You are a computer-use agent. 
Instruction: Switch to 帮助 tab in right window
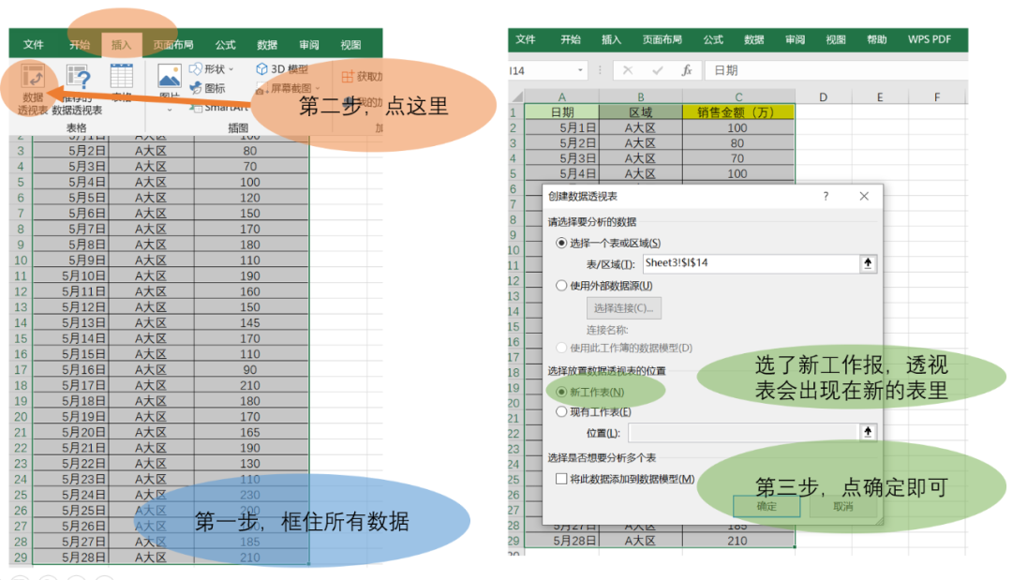(x=876, y=39)
